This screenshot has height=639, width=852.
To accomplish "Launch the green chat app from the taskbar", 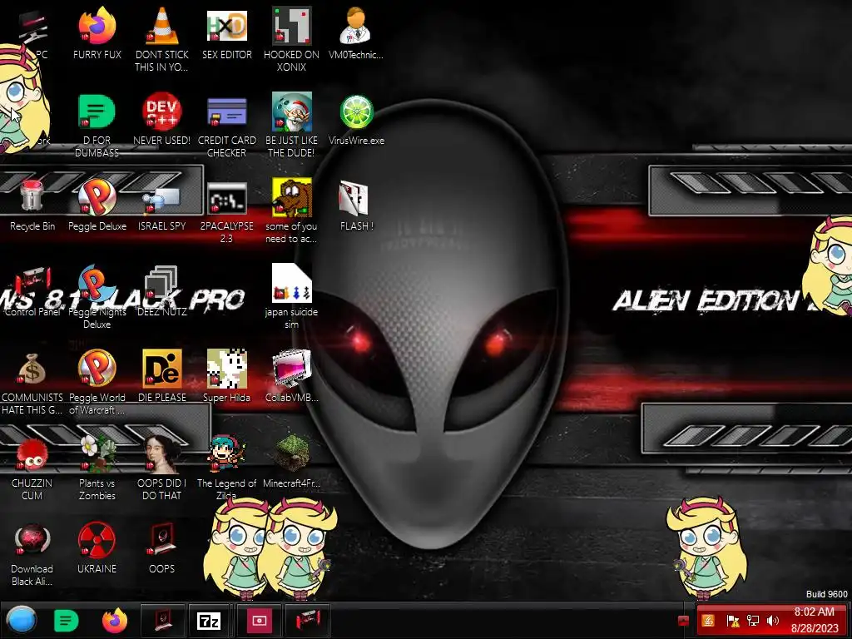I will 67,621.
